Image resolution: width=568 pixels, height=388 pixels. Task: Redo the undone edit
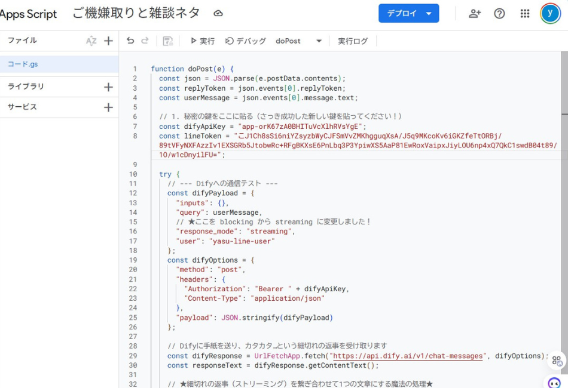pyautogui.click(x=143, y=40)
